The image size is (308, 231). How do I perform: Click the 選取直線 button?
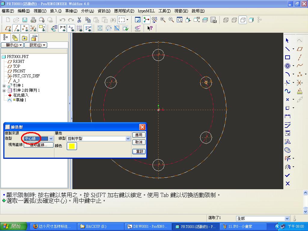click(x=38, y=145)
